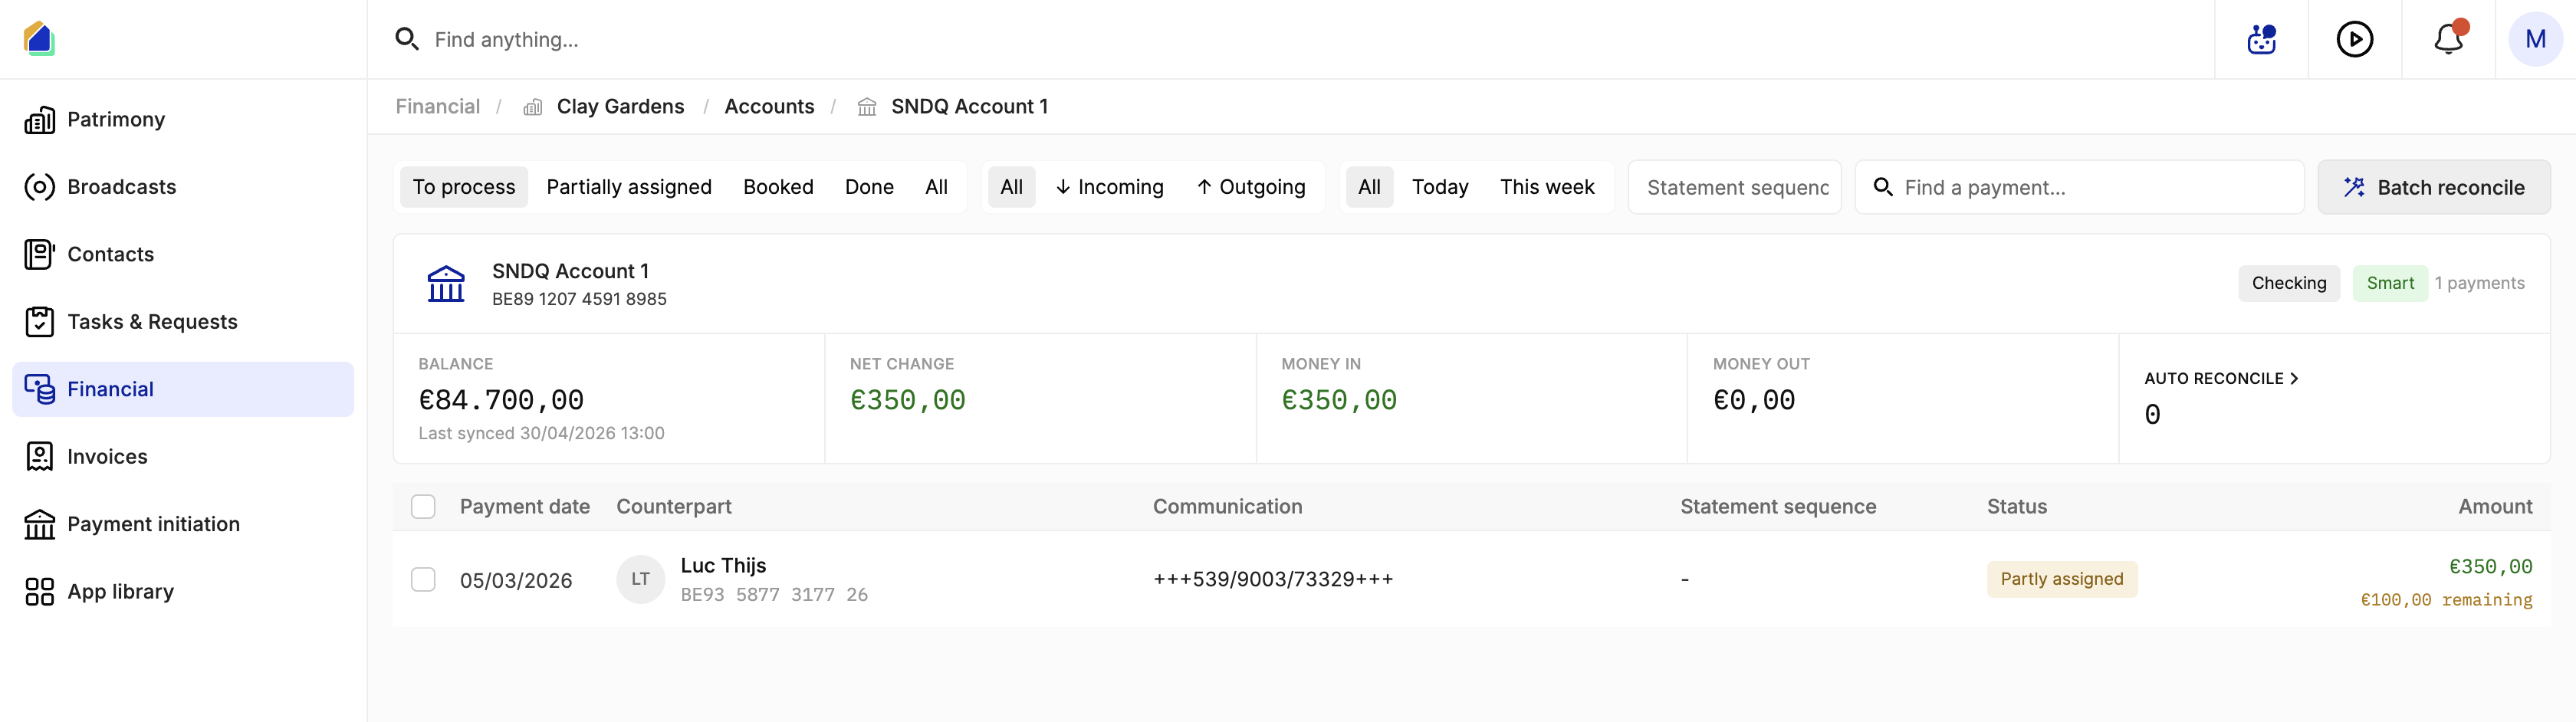Click the Clay Gardens breadcrumb link
Screen dimensions: 2576x722
tap(620, 107)
